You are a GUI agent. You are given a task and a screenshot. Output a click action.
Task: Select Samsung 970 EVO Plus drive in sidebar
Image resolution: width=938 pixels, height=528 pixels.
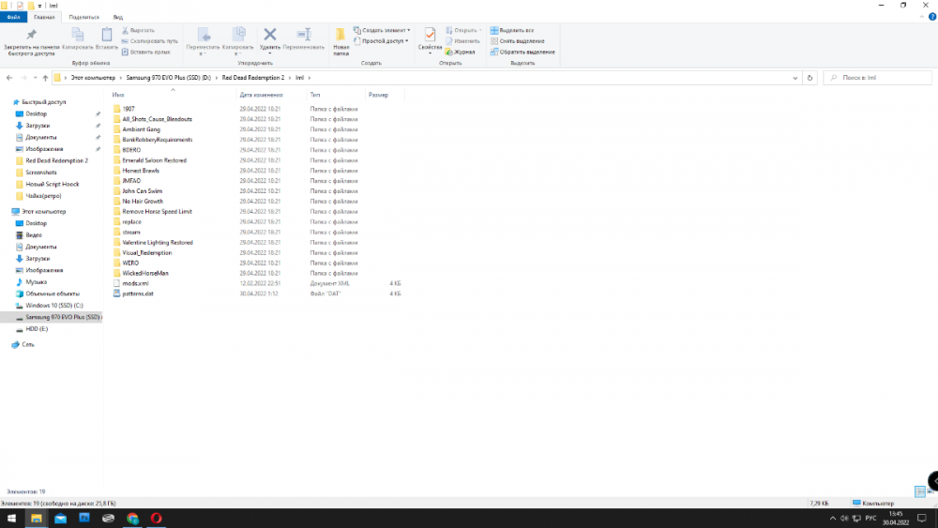click(x=62, y=317)
